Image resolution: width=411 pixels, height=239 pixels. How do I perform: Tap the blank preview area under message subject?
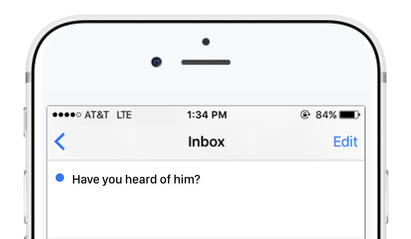coord(206,210)
